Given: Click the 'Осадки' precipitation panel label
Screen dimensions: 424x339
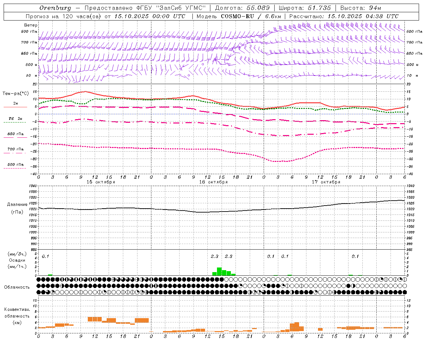Looking at the screenshot, I should (17, 260).
